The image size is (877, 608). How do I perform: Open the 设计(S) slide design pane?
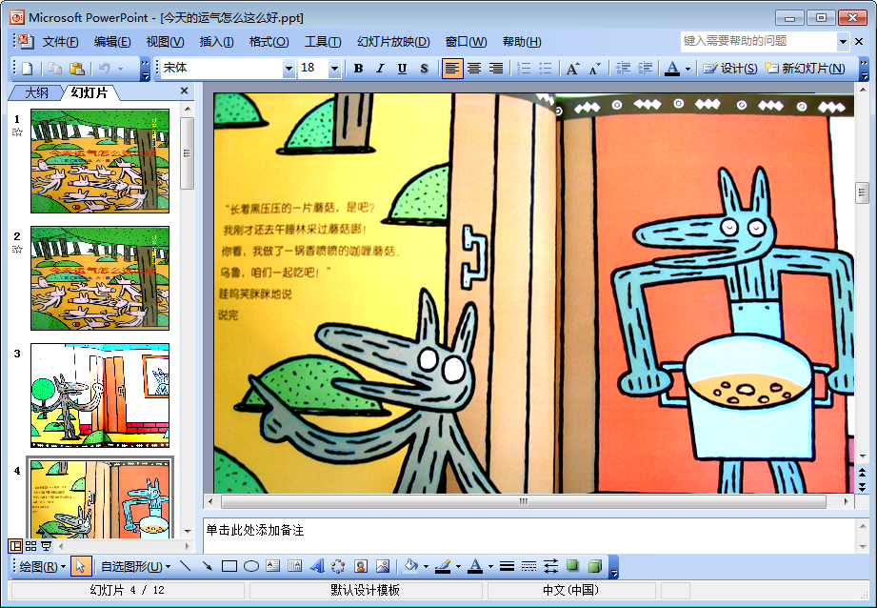(x=730, y=69)
